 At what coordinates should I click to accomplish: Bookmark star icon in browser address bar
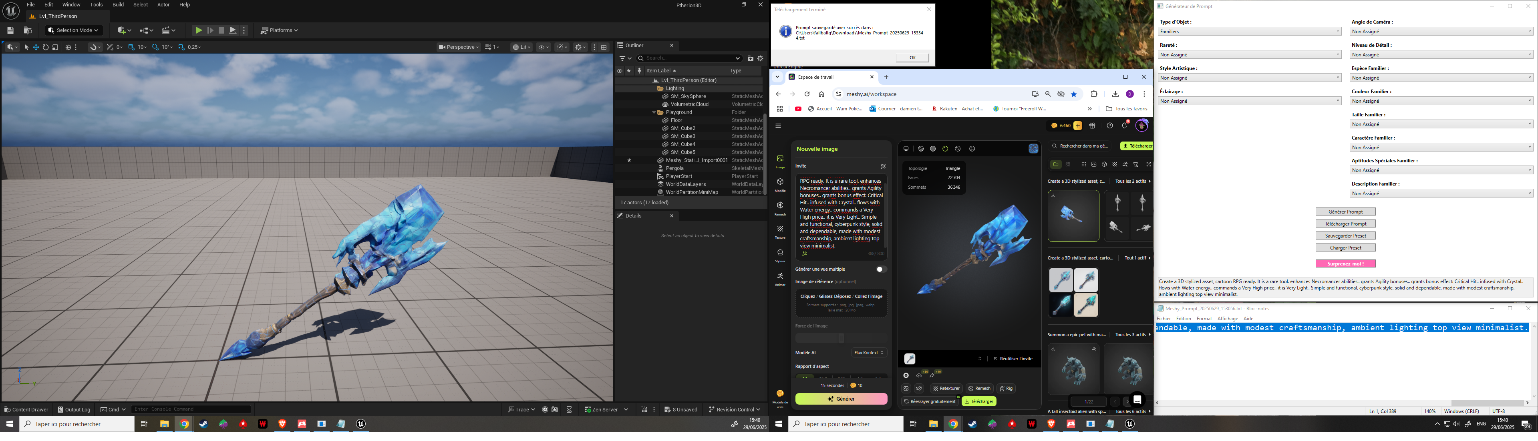[1074, 94]
